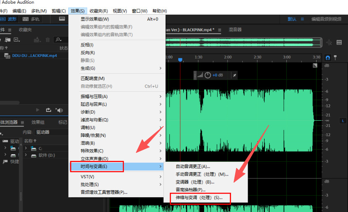
Task: Open the 编辑(E) menu
Action: [x=19, y=11]
